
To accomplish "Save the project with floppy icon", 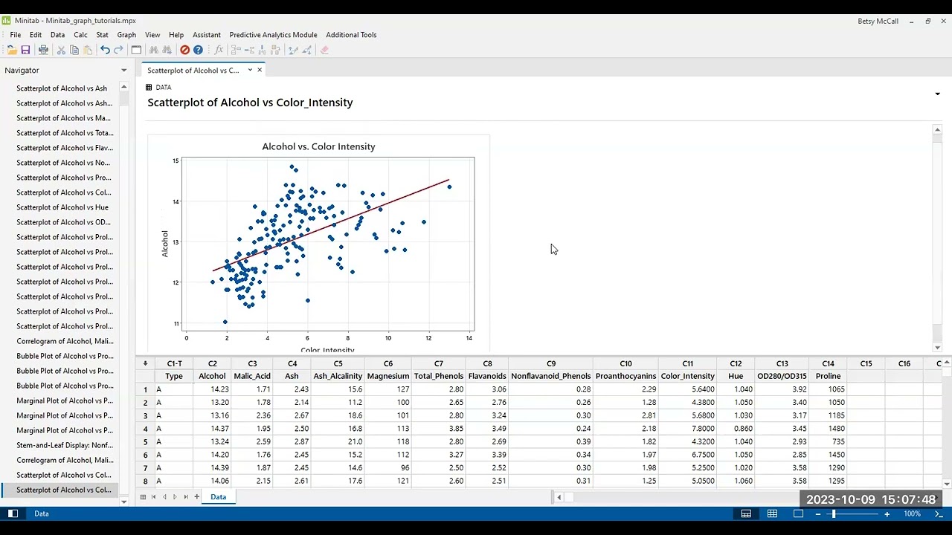I will pos(25,50).
